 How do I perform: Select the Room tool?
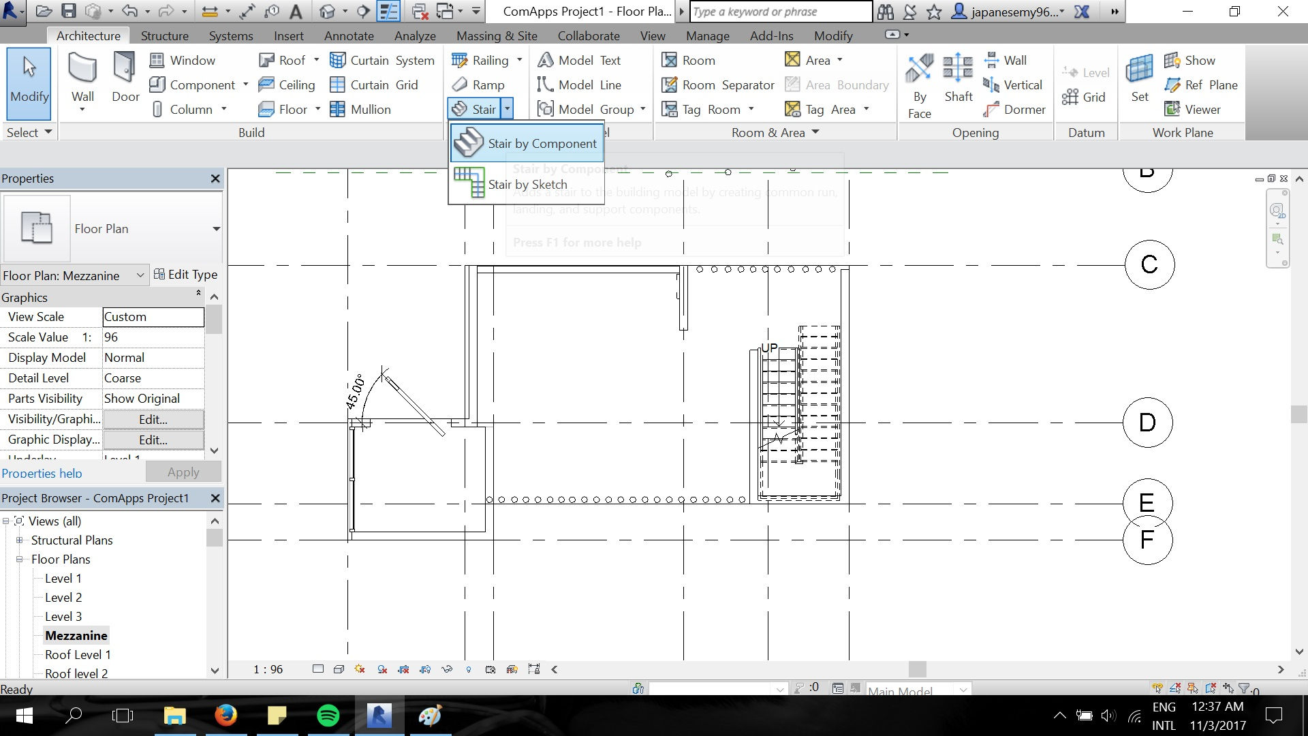(x=689, y=60)
